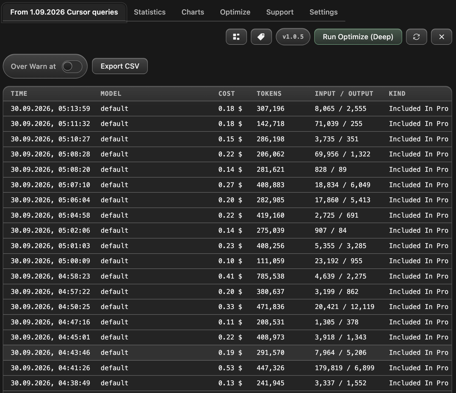Click token count 408,973
This screenshot has width=456, height=393.
click(x=271, y=337)
